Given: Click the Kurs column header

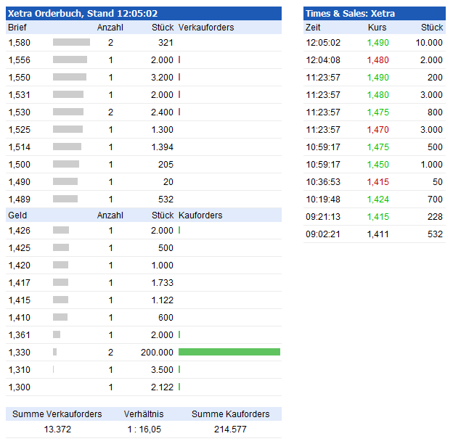Looking at the screenshot, I should (377, 27).
